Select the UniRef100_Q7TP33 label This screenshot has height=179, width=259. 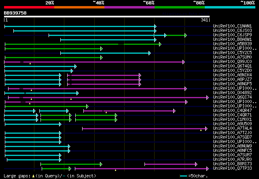tap(232, 168)
